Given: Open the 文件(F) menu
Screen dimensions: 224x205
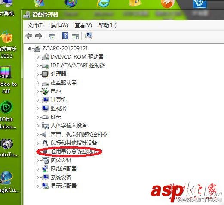Looking at the screenshot, I should pyautogui.click(x=36, y=25).
